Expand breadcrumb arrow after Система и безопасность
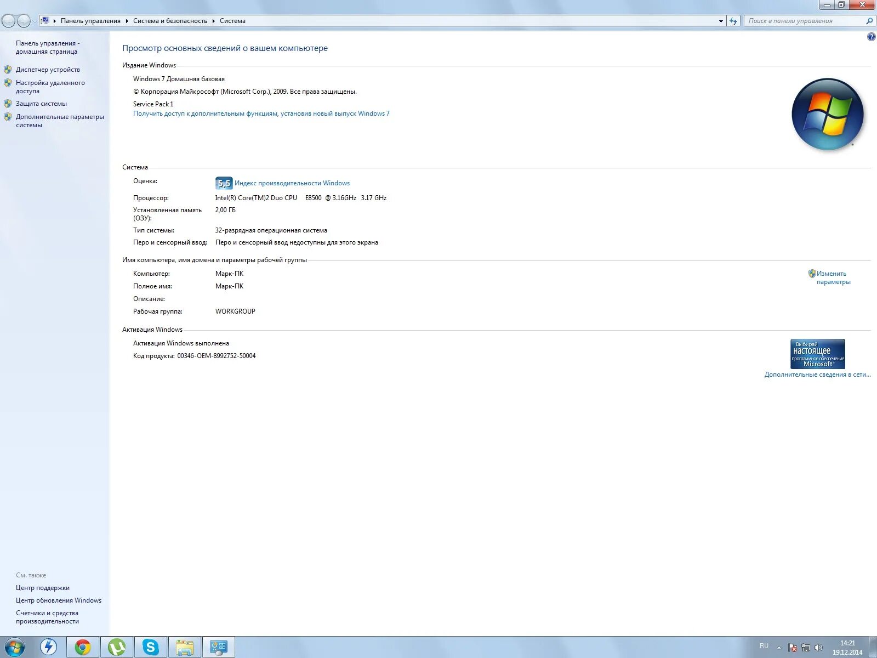Screen dimensions: 877x658 pyautogui.click(x=214, y=21)
